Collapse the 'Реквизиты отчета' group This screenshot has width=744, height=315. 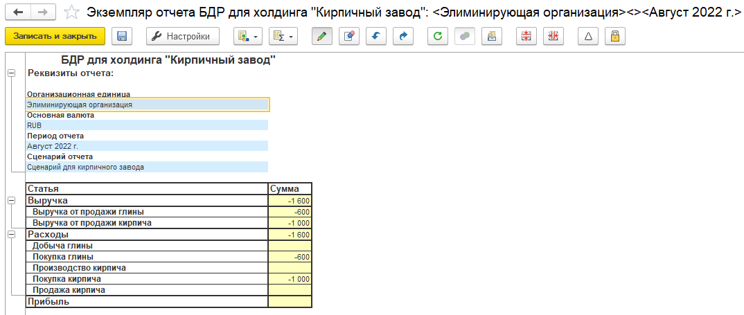tap(10, 73)
